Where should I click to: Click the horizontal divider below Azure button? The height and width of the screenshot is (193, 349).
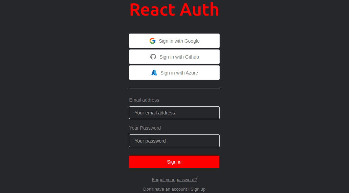[x=174, y=88]
